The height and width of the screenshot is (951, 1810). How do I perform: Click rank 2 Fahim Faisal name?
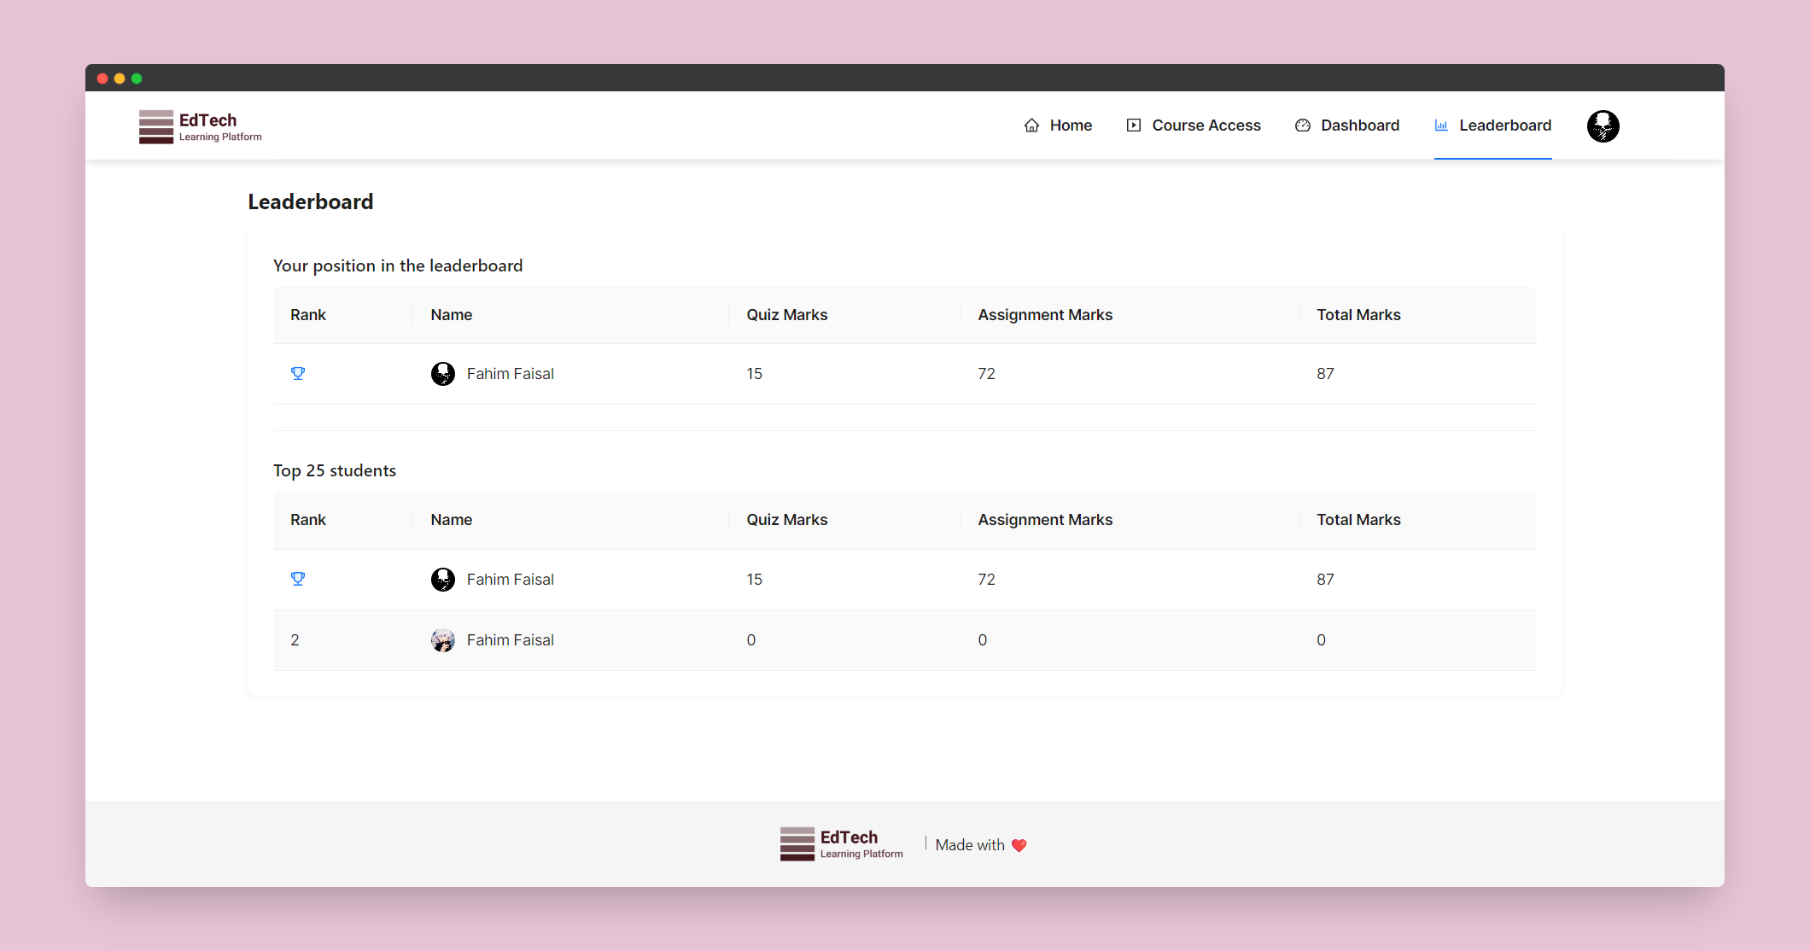tap(510, 640)
